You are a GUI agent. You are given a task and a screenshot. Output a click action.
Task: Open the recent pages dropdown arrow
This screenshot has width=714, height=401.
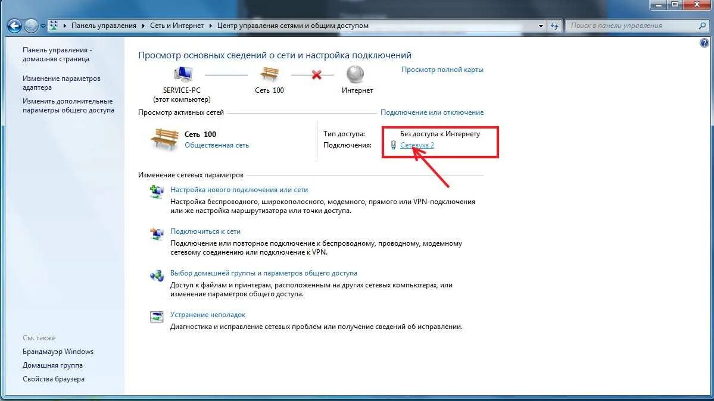tap(43, 26)
